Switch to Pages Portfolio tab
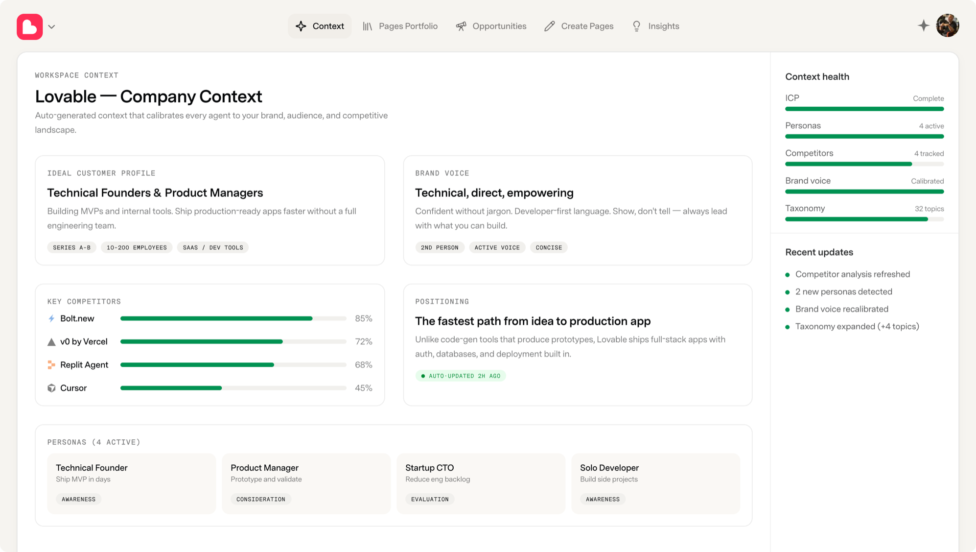Screen dimensions: 976x552 (x=400, y=26)
